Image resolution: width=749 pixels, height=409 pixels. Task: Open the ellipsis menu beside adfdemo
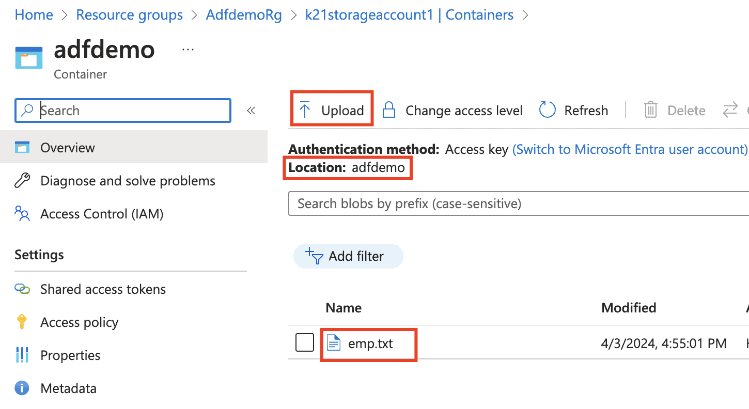tap(188, 50)
